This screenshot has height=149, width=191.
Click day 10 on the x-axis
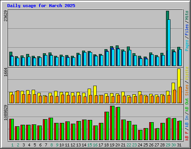pyautogui.click(x=62, y=145)
